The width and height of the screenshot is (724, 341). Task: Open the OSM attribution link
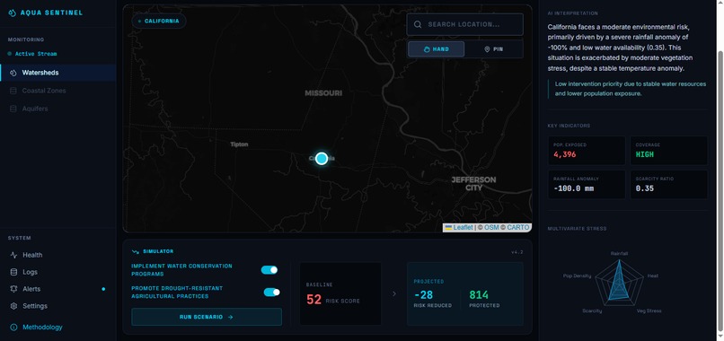[x=491, y=228]
